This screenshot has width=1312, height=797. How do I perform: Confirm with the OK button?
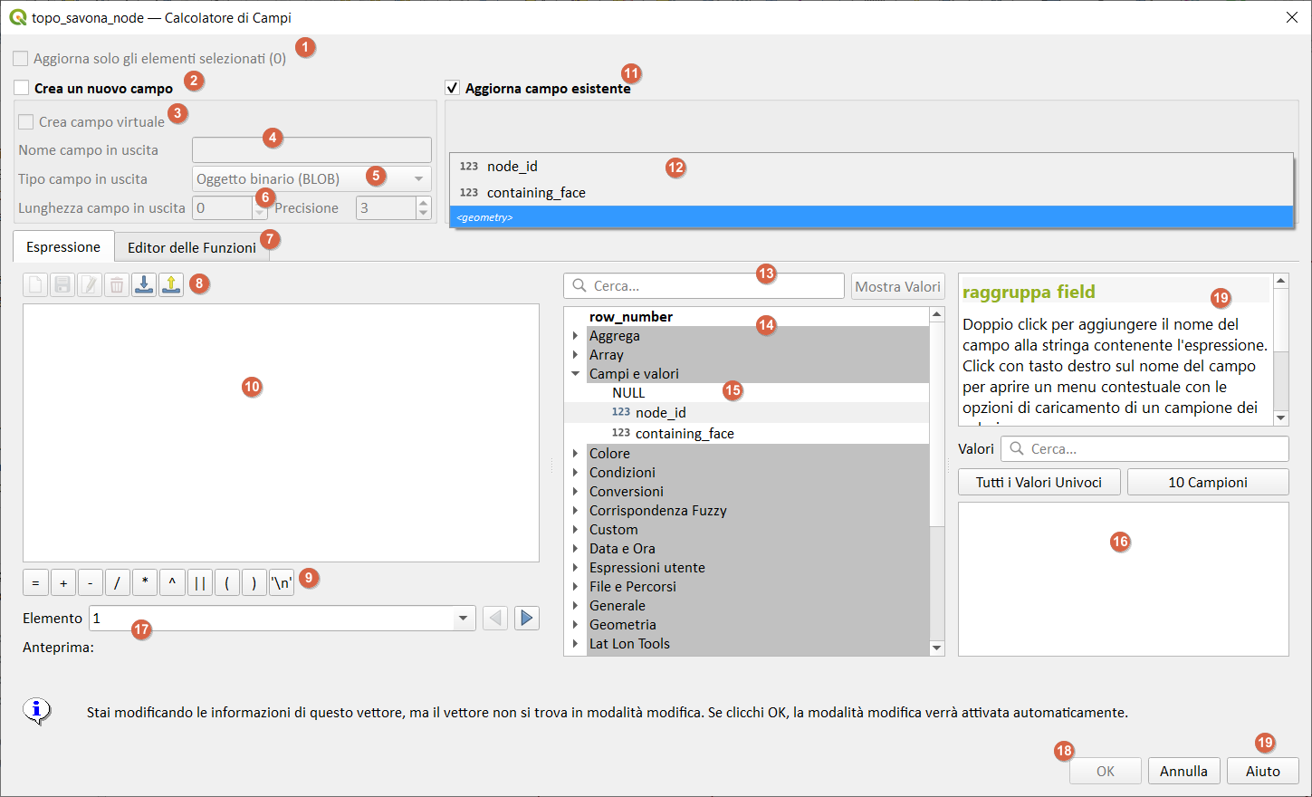(1106, 771)
